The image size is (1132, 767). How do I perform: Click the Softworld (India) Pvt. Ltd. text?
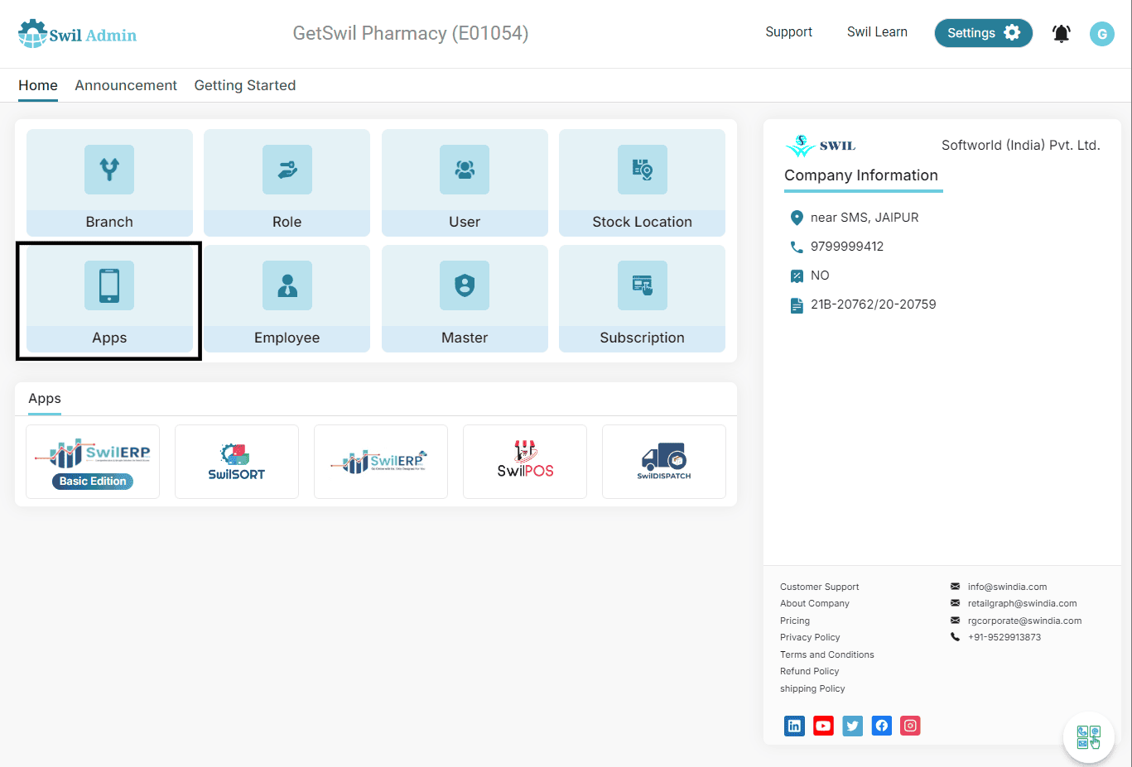click(x=1020, y=145)
